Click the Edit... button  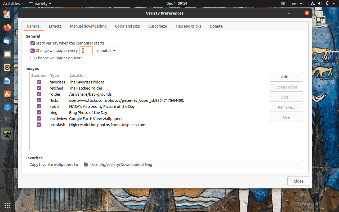point(286,97)
